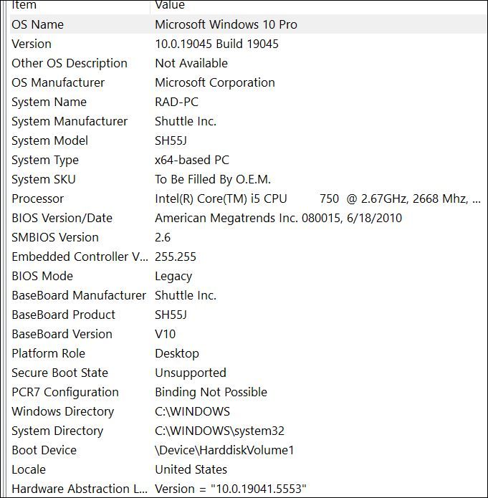Select the OS Name row label

coord(37,24)
